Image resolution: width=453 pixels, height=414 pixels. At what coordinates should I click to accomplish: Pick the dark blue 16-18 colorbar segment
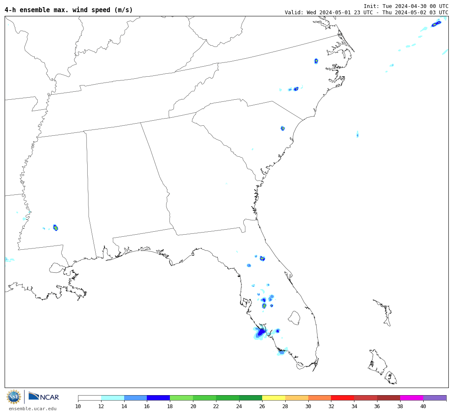pos(159,398)
